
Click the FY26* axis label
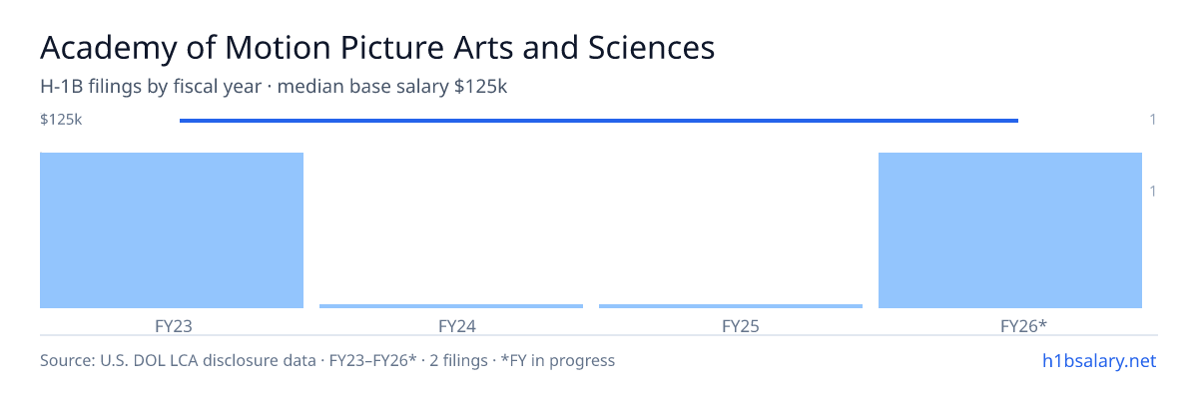(x=1010, y=325)
